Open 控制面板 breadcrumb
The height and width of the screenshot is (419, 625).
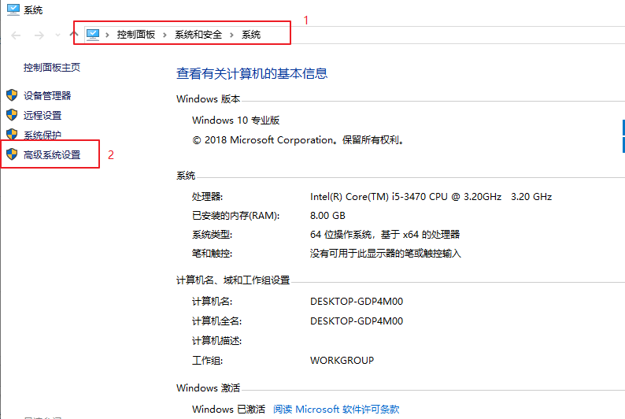click(x=136, y=35)
